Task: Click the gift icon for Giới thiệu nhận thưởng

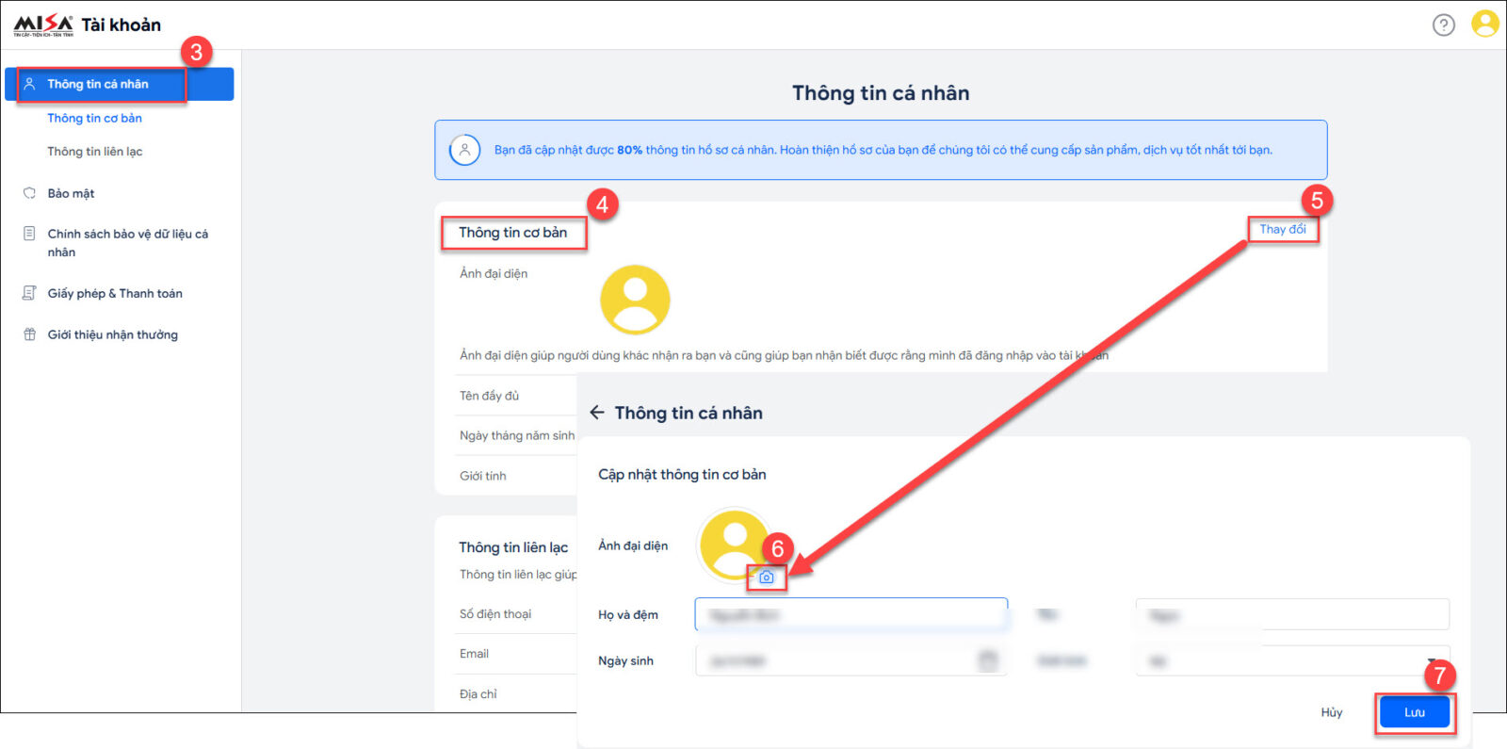Action: click(x=29, y=334)
